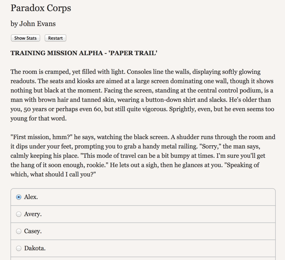This screenshot has width=285, height=260.
Task: Select the Dakota radio button
Action: click(x=19, y=248)
